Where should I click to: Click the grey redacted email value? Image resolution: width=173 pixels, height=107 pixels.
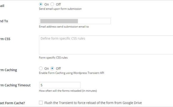click(59, 21)
